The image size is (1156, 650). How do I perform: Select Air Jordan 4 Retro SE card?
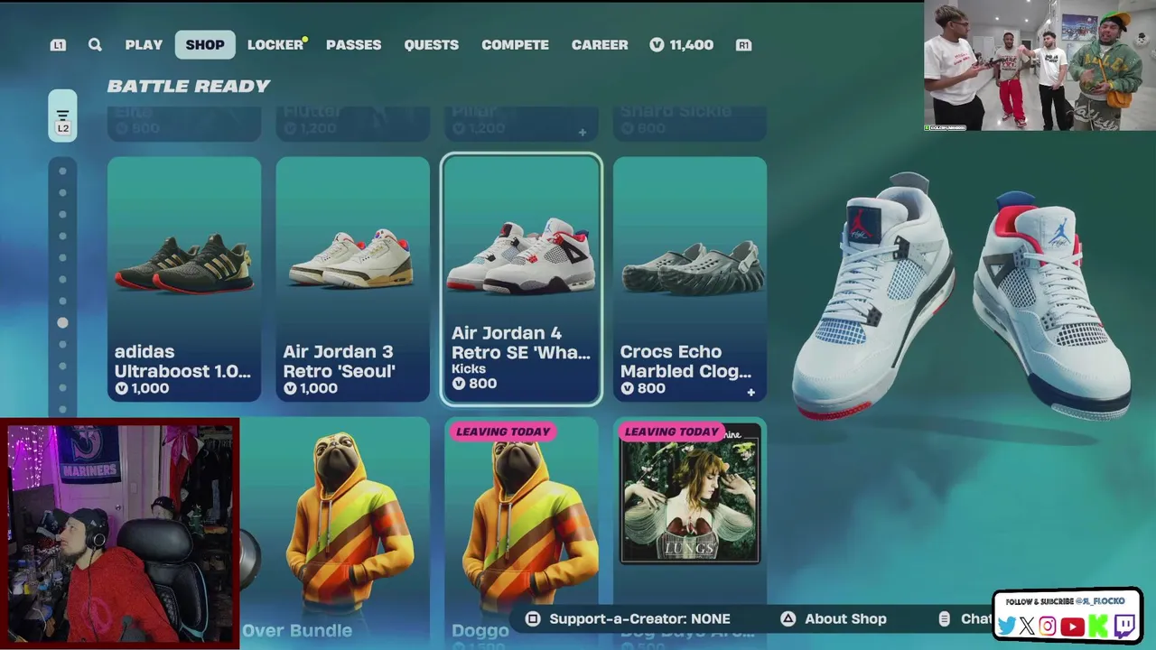click(x=521, y=279)
